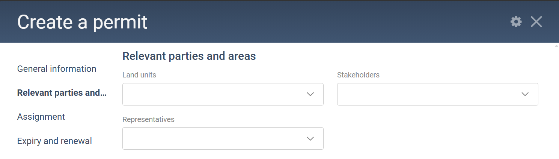Click the Stakeholders label
Screen dimensions: 559x159
358,75
